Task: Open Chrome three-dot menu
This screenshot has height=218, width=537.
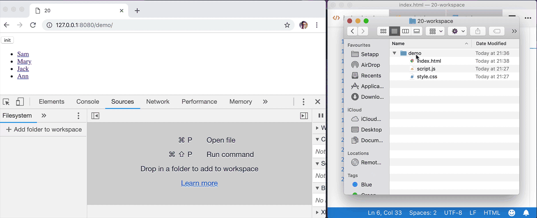Action: (317, 25)
